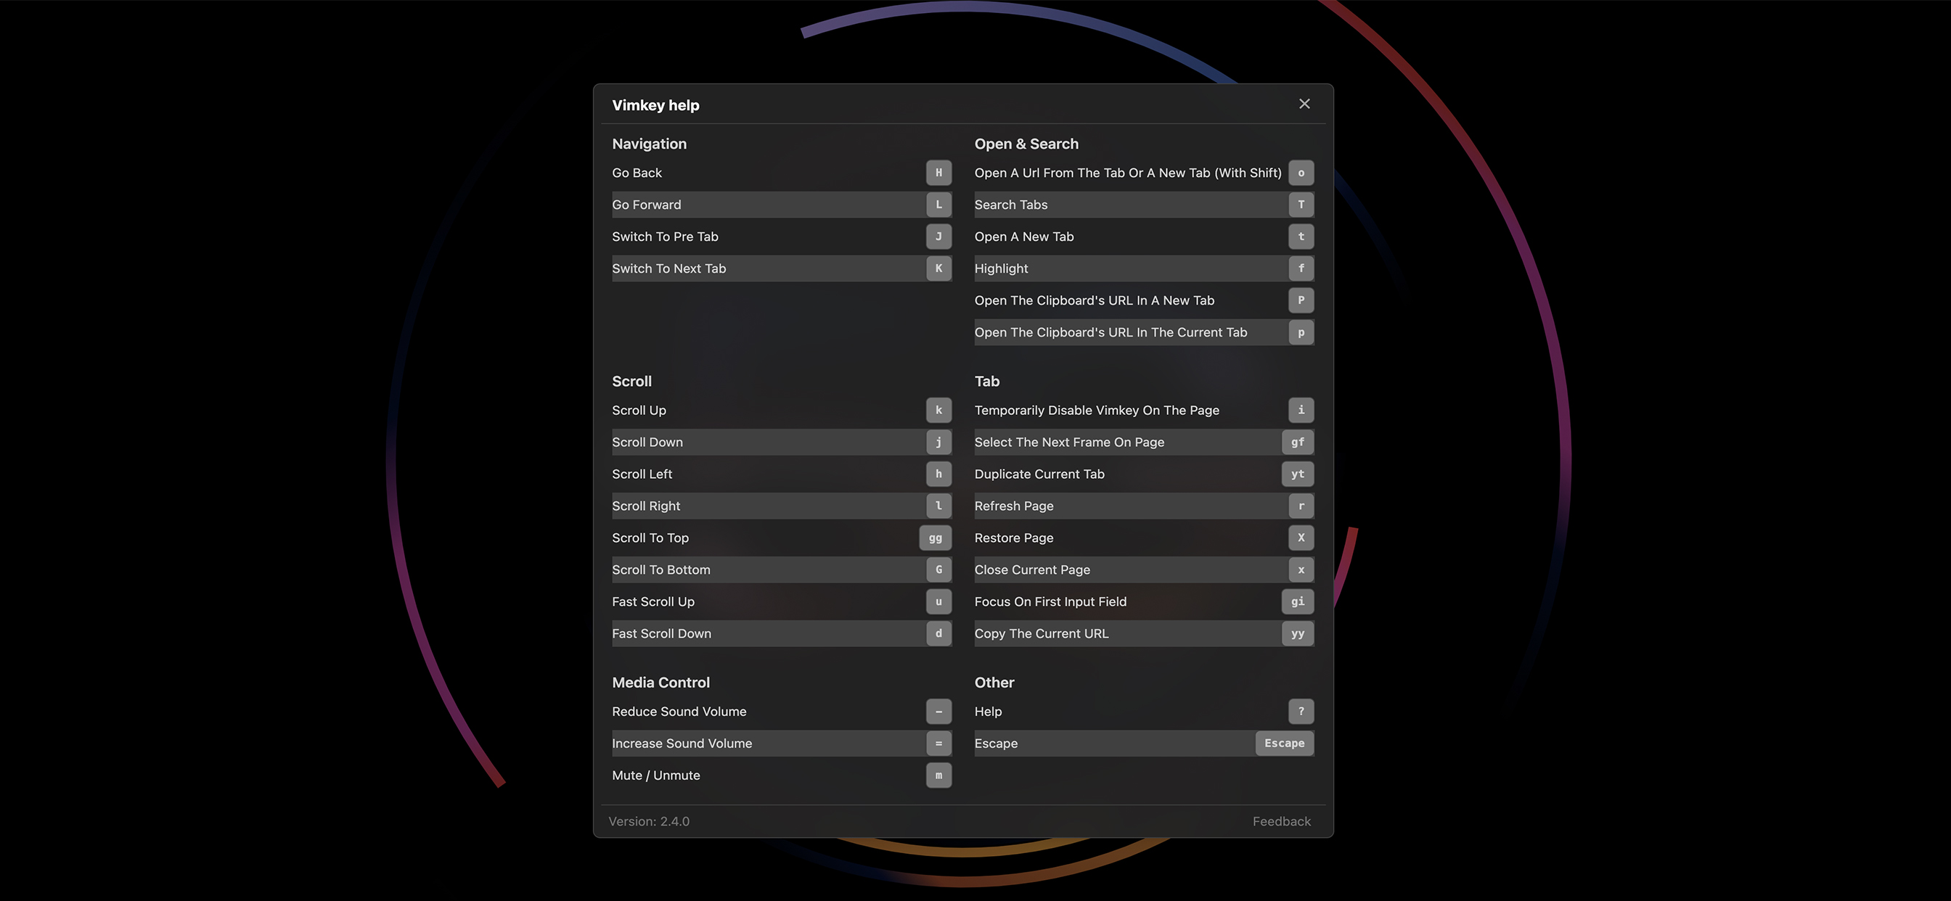Click the k key badge for Scroll Up
The width and height of the screenshot is (1951, 901).
coord(938,410)
